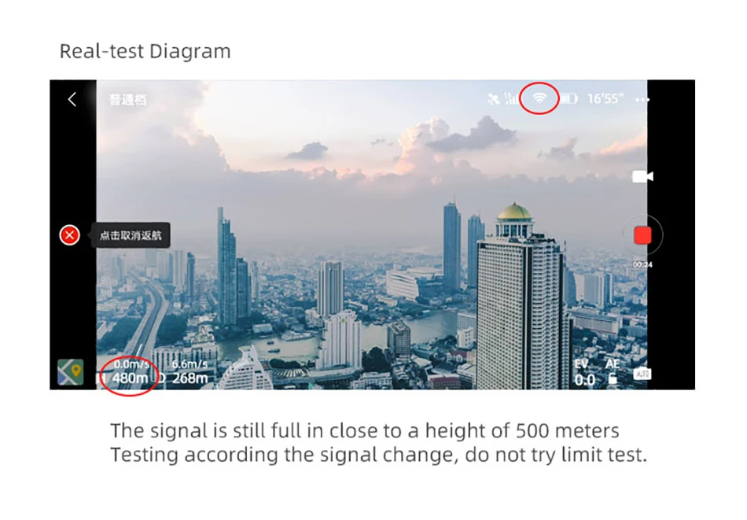The image size is (747, 520).
Task: Check the GPS satellite status icon
Action: pos(494,98)
